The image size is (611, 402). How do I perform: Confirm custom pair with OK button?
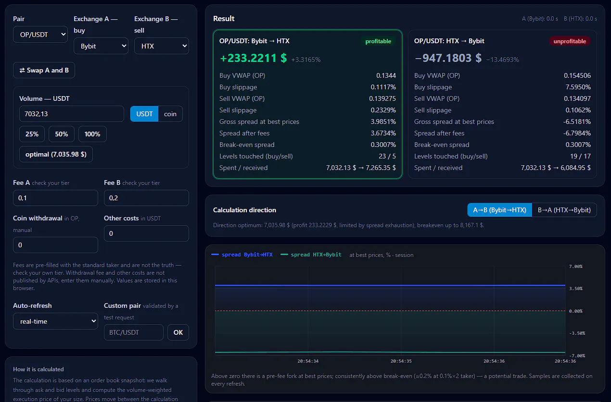pyautogui.click(x=178, y=332)
